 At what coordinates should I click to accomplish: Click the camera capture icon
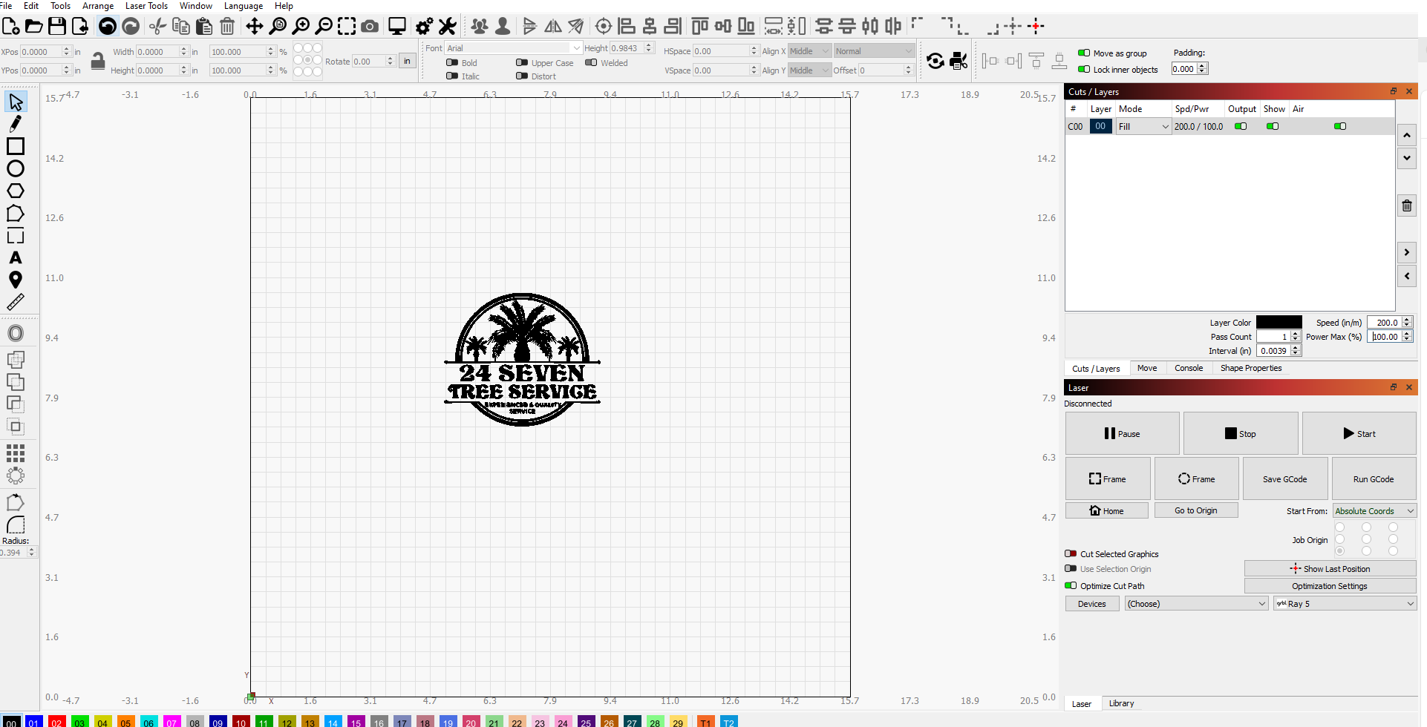(x=370, y=27)
